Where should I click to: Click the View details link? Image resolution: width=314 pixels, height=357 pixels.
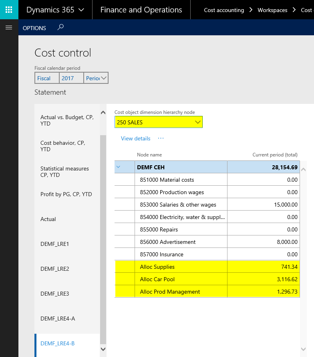[135, 138]
